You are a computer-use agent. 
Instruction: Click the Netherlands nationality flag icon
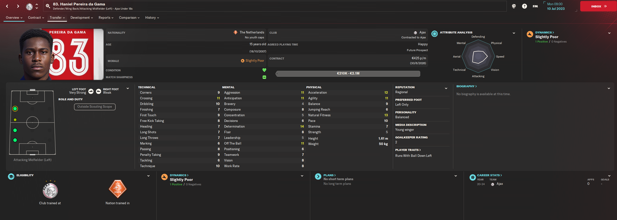235,32
